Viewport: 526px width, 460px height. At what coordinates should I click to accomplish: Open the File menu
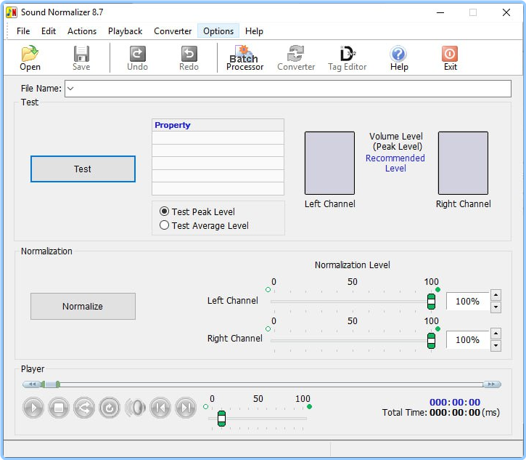pyautogui.click(x=23, y=31)
